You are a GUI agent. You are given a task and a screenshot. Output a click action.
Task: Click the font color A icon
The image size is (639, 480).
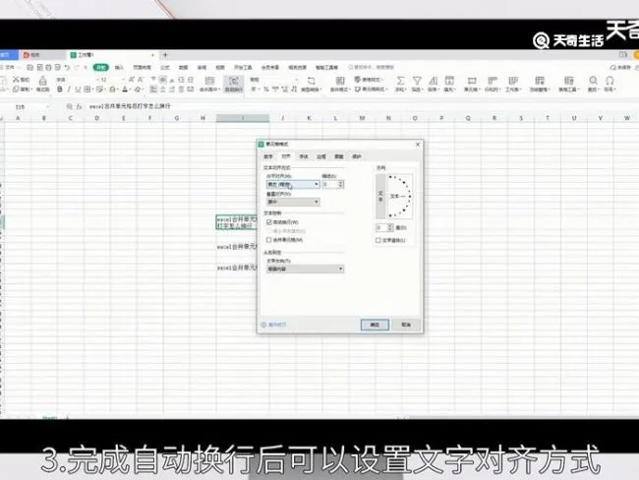pyautogui.click(x=125, y=89)
